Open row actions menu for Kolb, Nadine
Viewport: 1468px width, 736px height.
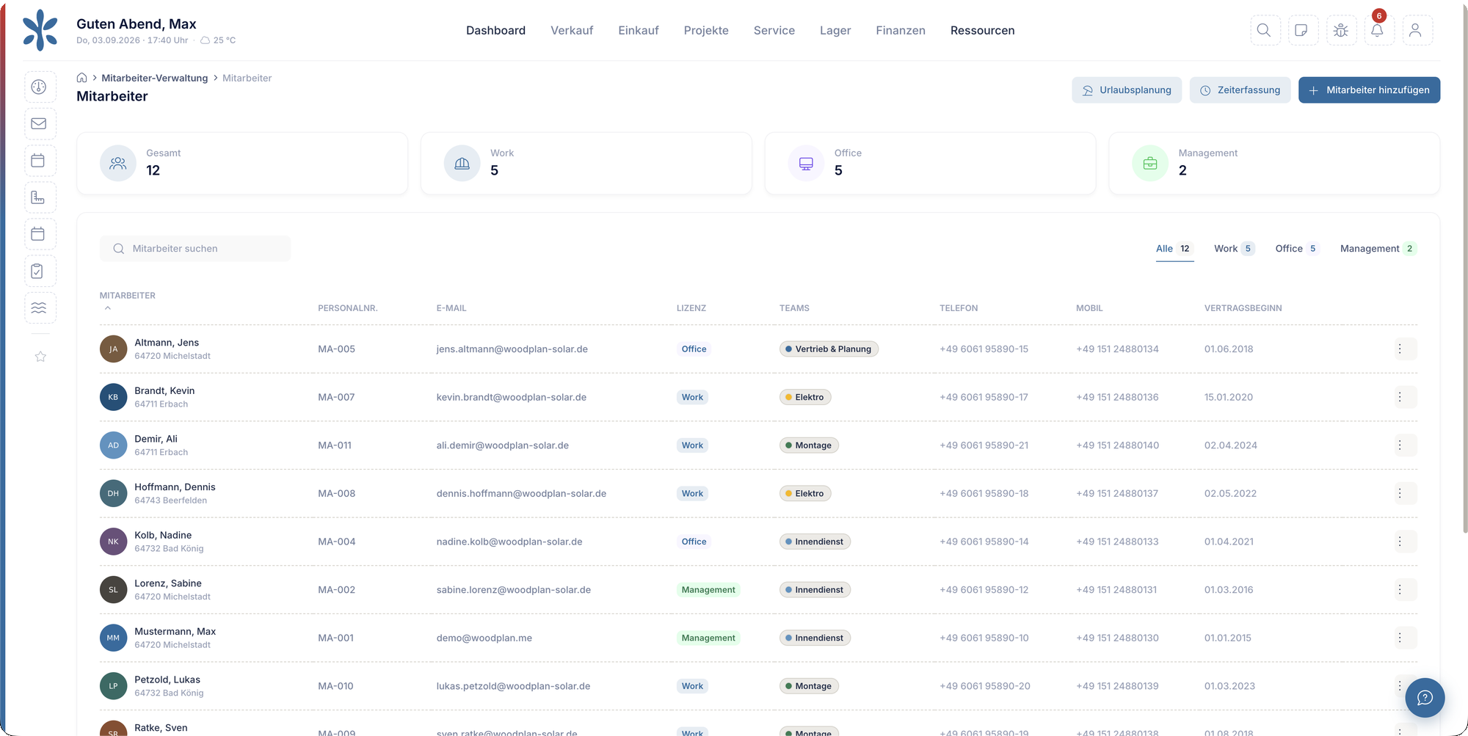[x=1400, y=542]
